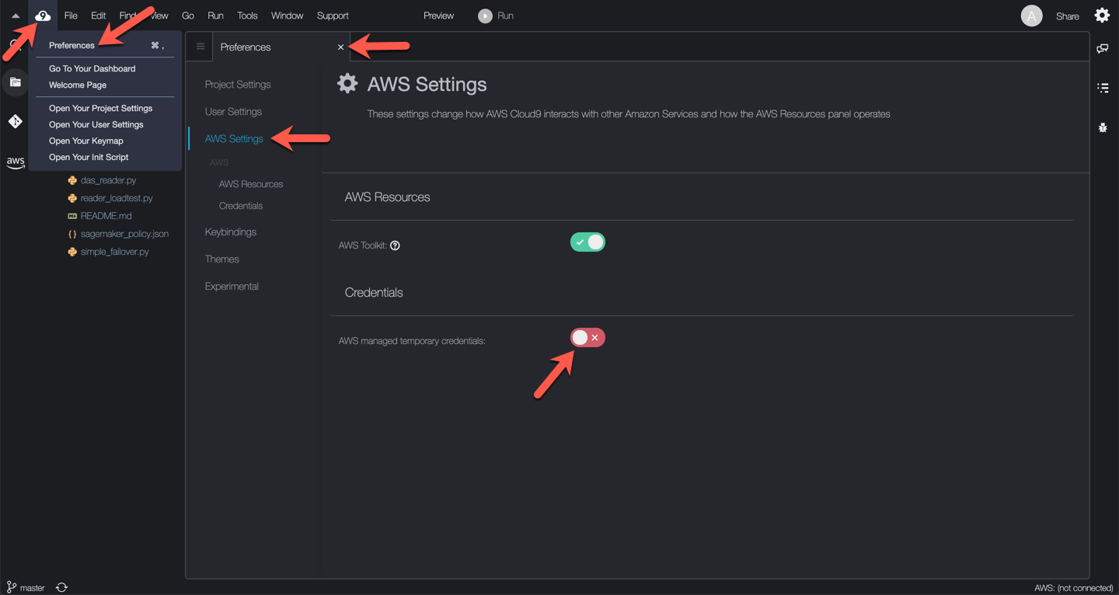Select Preferences in the Cloud9 menu
1119x595 pixels.
click(x=71, y=45)
